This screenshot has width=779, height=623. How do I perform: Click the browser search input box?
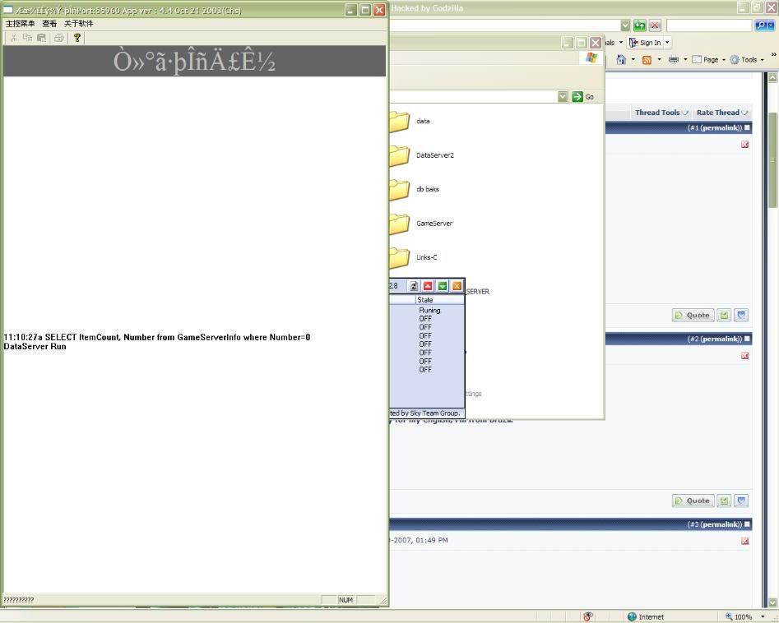click(x=708, y=25)
